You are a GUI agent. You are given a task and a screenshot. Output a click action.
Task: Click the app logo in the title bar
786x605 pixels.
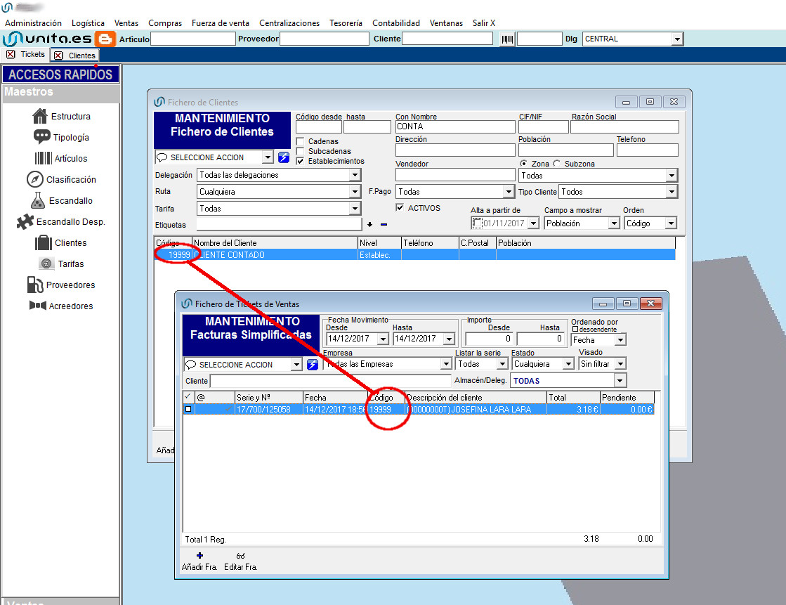pos(7,7)
